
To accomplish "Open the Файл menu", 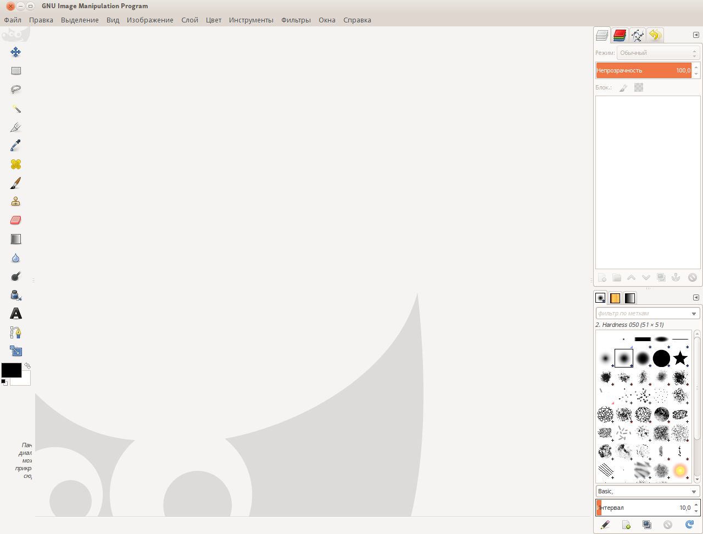I will point(13,20).
